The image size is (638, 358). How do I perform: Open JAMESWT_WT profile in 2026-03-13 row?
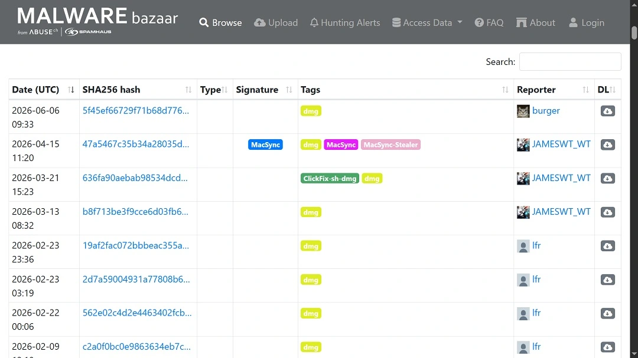pyautogui.click(x=561, y=212)
